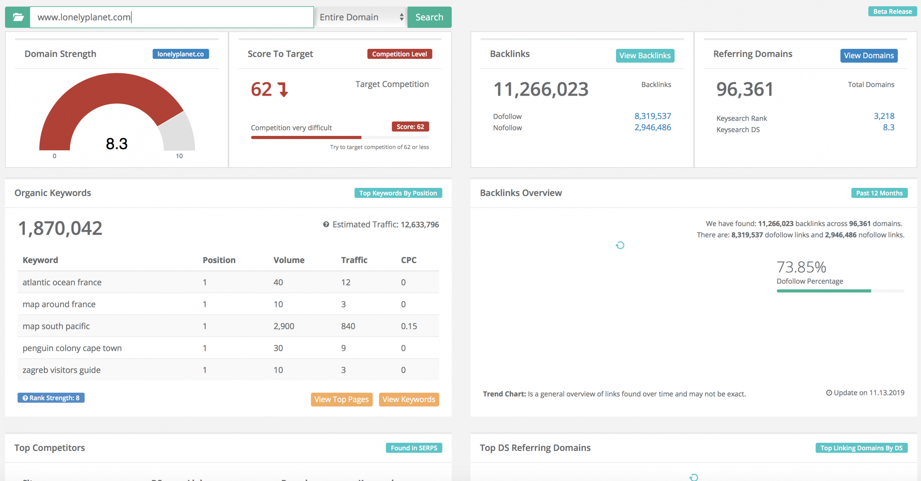The image size is (921, 481).
Task: Click the clock icon beside the update date
Action: pyautogui.click(x=829, y=393)
